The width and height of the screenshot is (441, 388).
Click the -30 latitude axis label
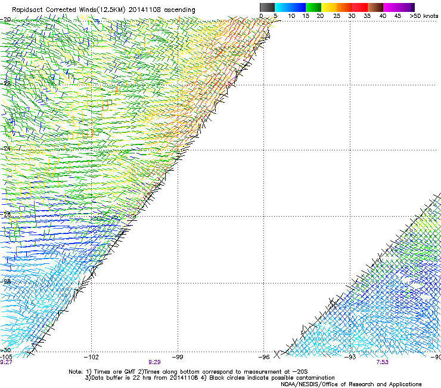[5, 350]
